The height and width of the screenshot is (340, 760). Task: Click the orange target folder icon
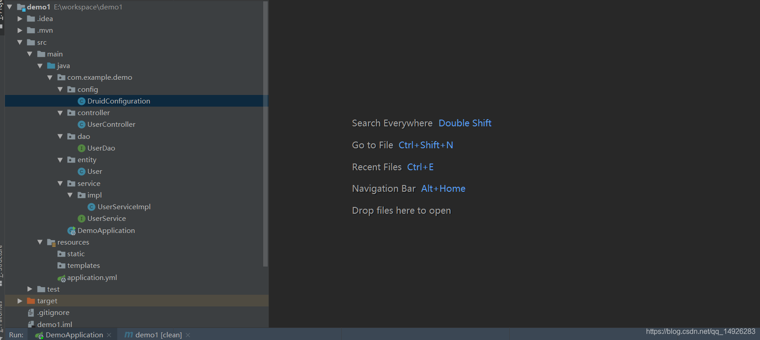click(31, 301)
